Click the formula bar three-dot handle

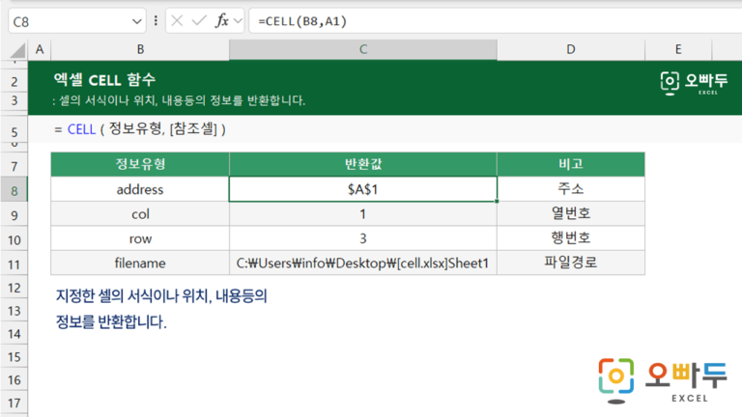pos(156,21)
